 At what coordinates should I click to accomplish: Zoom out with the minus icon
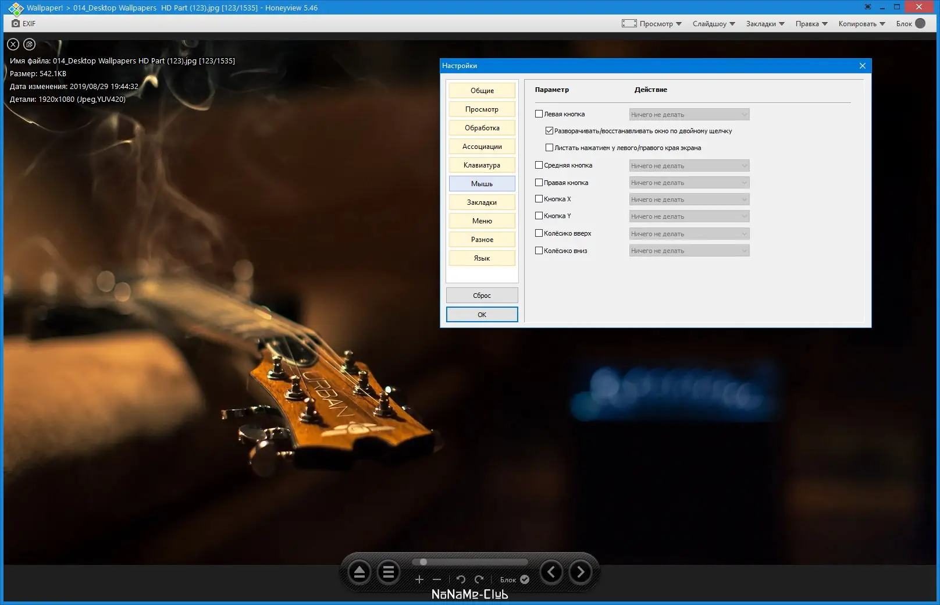437,579
